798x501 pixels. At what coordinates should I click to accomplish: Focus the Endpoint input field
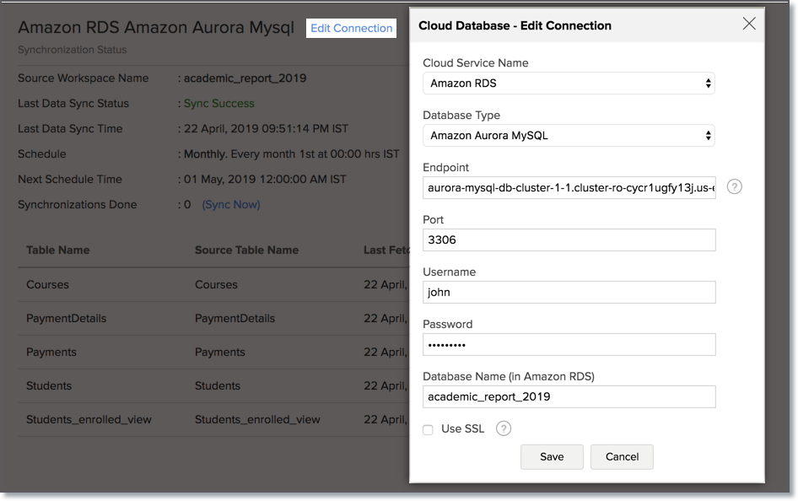[x=569, y=188]
